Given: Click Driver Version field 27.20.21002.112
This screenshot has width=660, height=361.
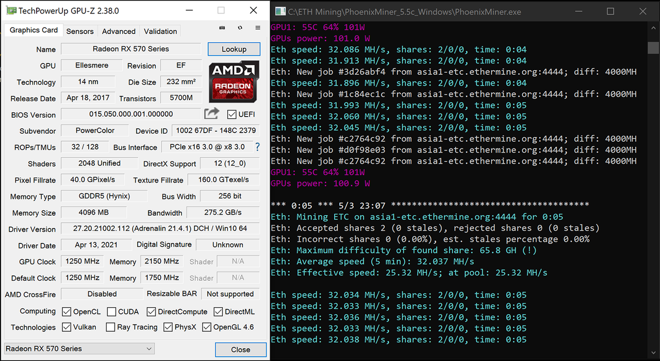Looking at the screenshot, I should (160, 228).
